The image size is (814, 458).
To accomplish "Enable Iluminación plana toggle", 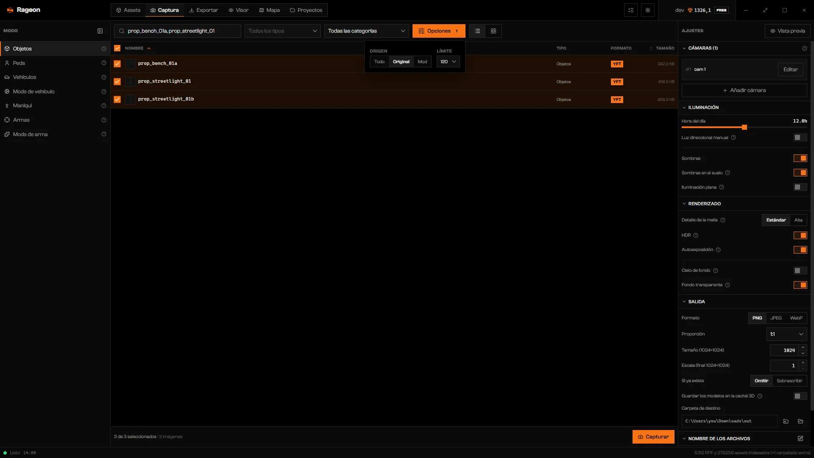I will click(x=800, y=187).
